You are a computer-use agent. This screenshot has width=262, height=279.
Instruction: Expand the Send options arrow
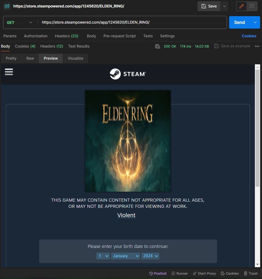click(255, 22)
